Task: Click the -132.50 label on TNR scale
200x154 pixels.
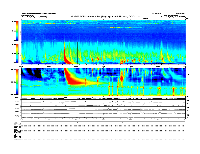Action: point(13,82)
